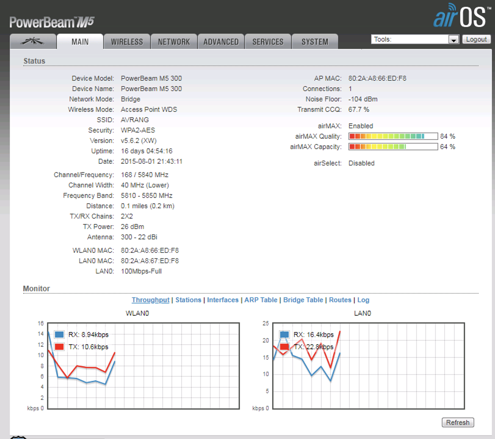495x439 pixels.
Task: Open the NETWORK tab
Action: (174, 42)
